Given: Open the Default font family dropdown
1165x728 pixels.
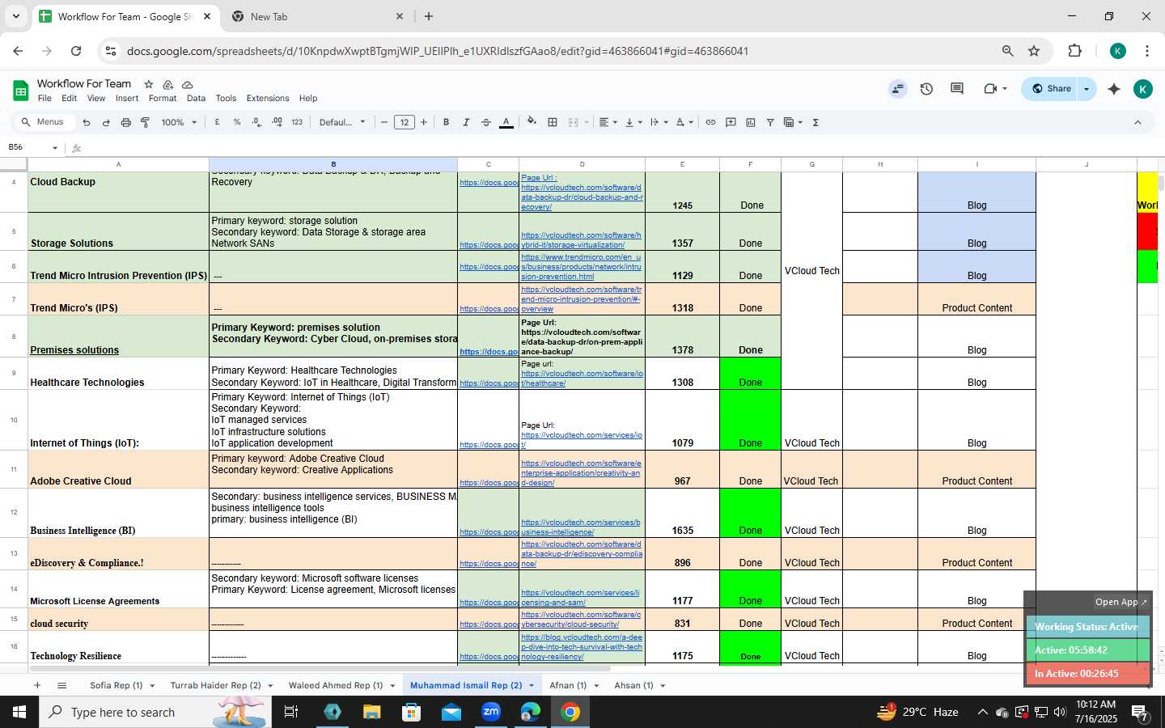Looking at the screenshot, I should 342,122.
